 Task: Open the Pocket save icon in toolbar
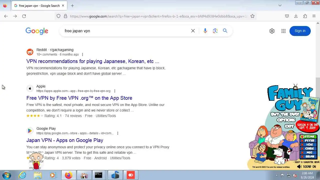point(287,16)
